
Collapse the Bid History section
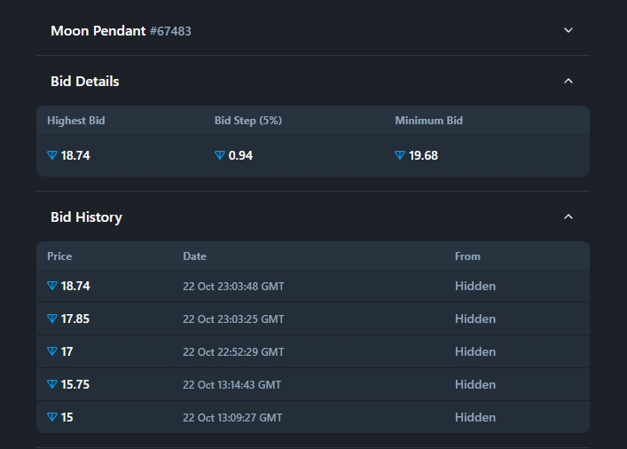tap(568, 217)
